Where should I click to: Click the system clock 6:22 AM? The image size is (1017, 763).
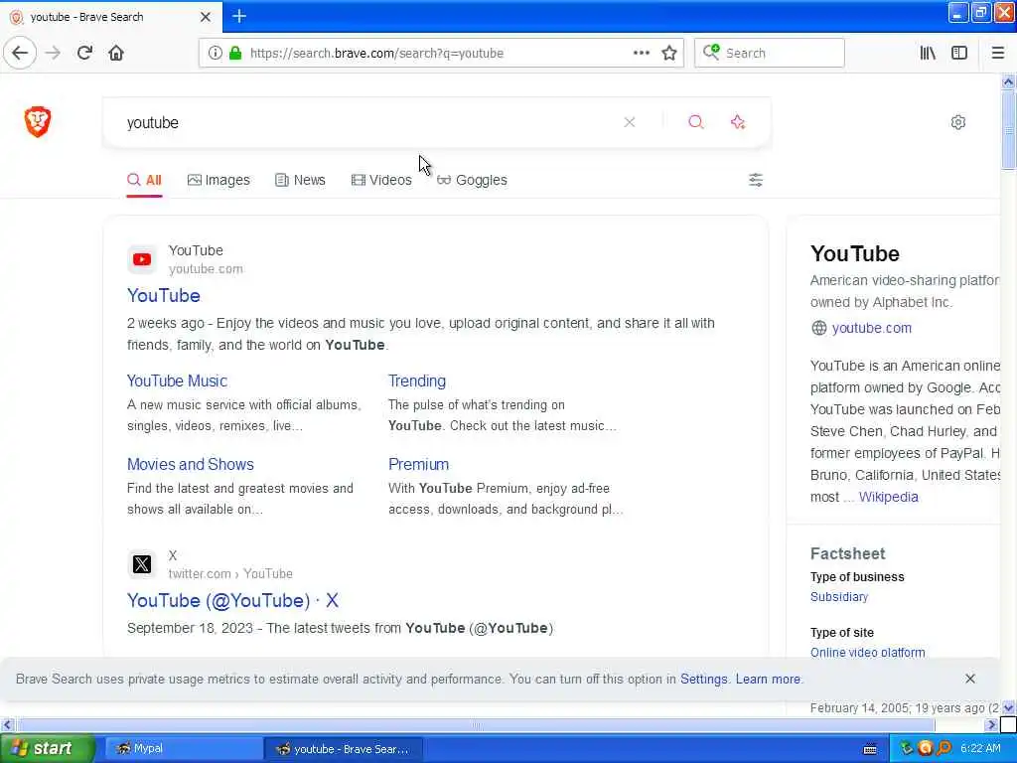tap(980, 748)
